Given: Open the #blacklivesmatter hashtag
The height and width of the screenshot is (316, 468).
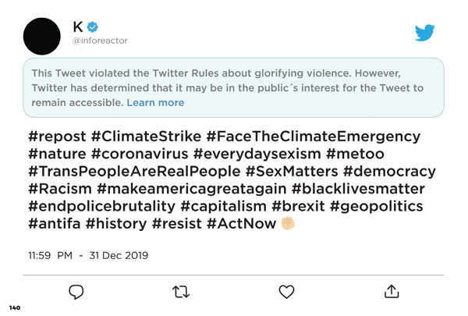Looking at the screenshot, I should click(358, 189).
